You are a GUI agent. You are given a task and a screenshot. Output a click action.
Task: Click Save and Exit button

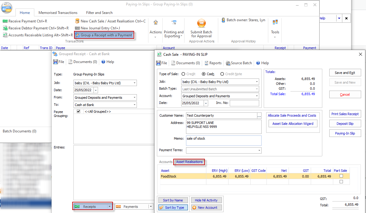coord(345,73)
